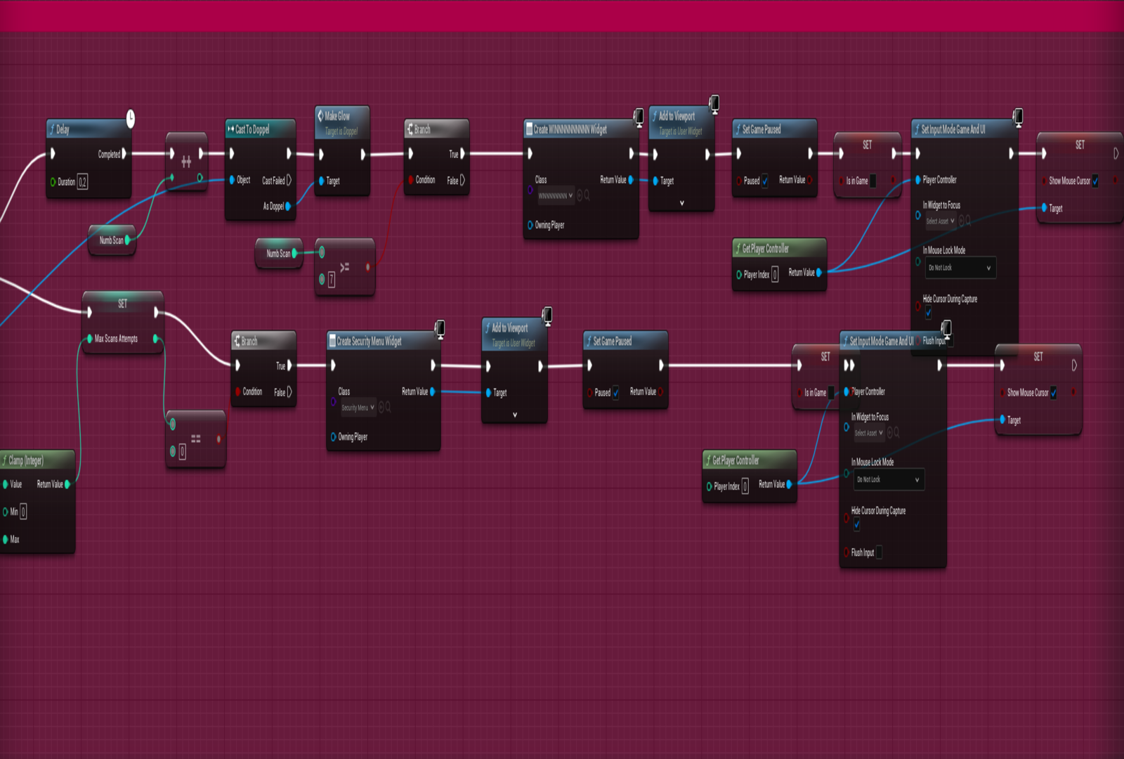Screen dimensions: 1124x759
Task: Click the Cast To Doppel node title icon
Action: 230,129
